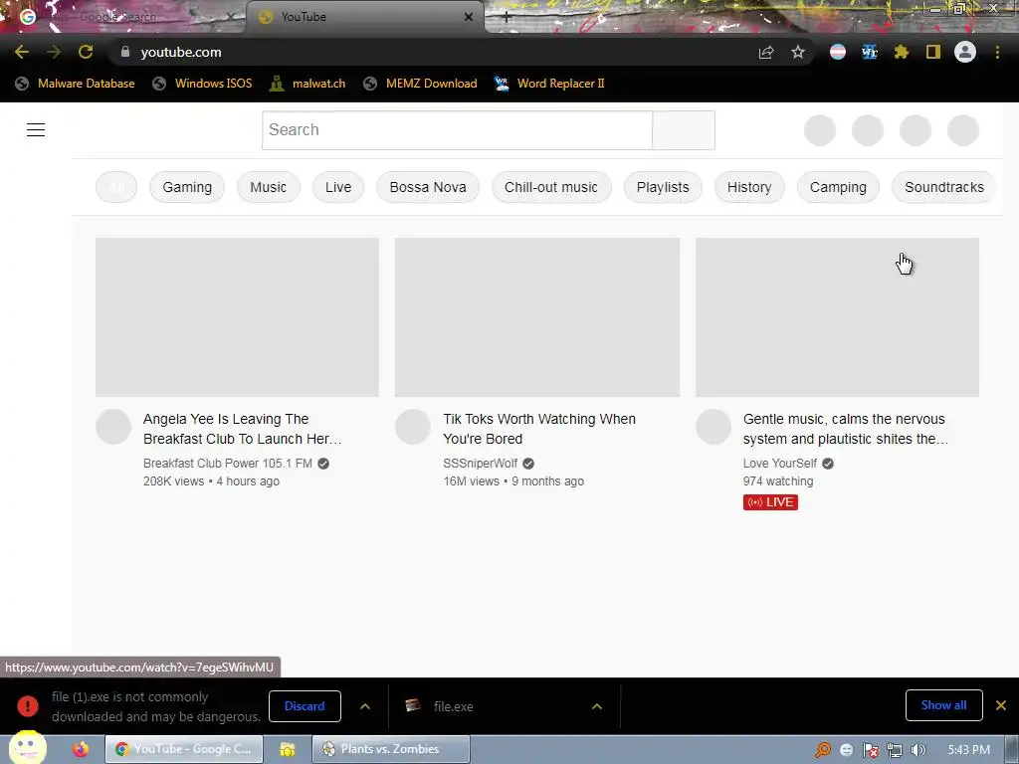The width and height of the screenshot is (1019, 764).
Task: Visit Breakfast Club Power 105.1 FM channel
Action: [228, 464]
